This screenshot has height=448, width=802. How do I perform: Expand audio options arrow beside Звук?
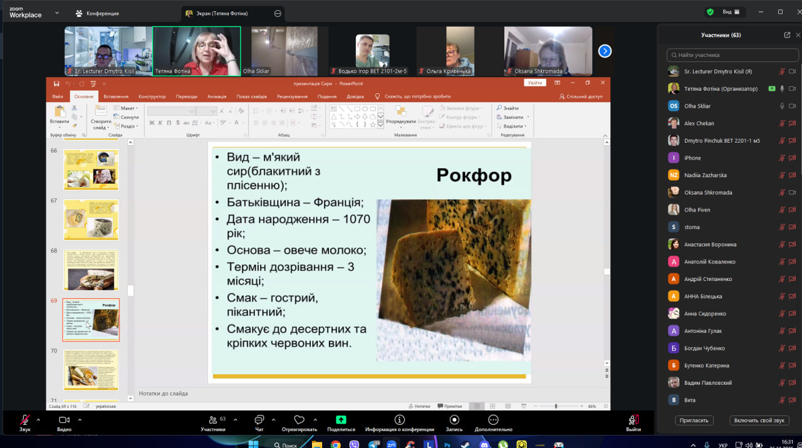[x=38, y=419]
